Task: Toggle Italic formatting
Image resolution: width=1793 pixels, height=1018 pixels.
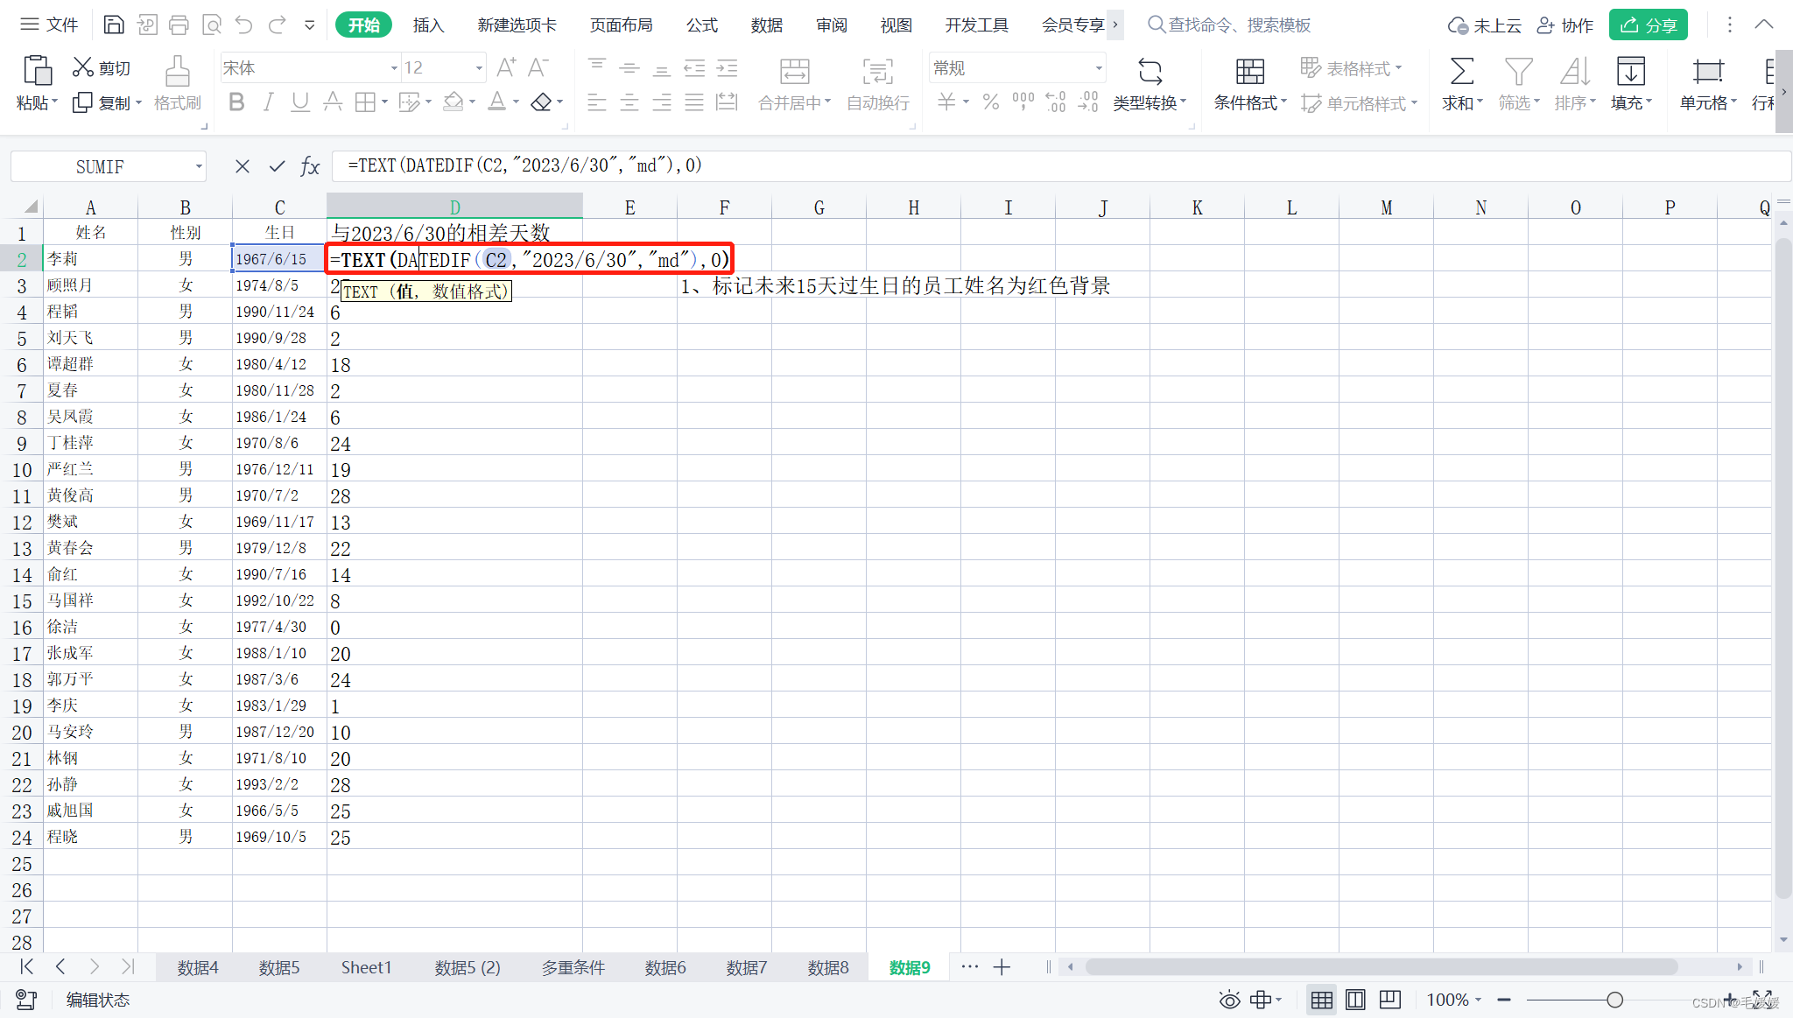Action: 269,102
